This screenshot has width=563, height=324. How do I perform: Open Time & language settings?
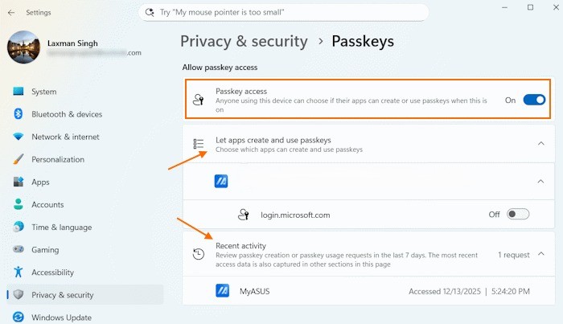click(61, 227)
